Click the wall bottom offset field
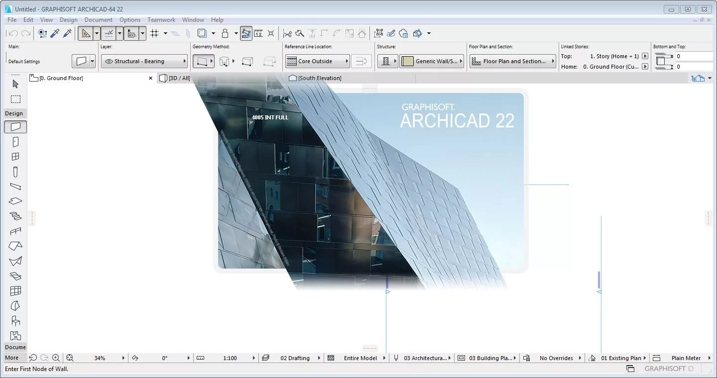The width and height of the screenshot is (717, 378). 695,66
